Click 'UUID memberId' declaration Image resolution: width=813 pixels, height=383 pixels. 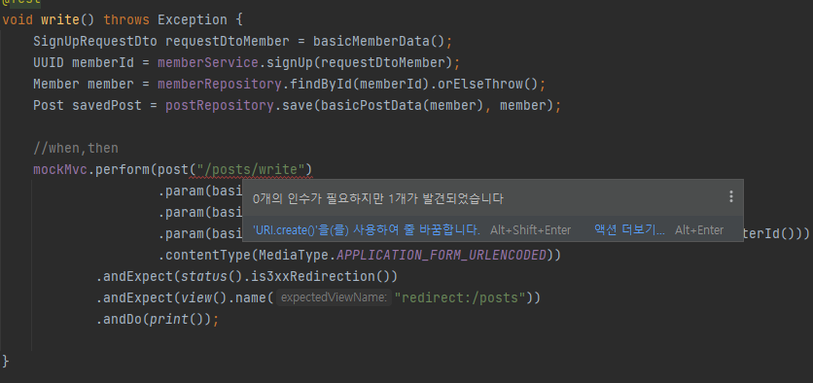click(84, 63)
